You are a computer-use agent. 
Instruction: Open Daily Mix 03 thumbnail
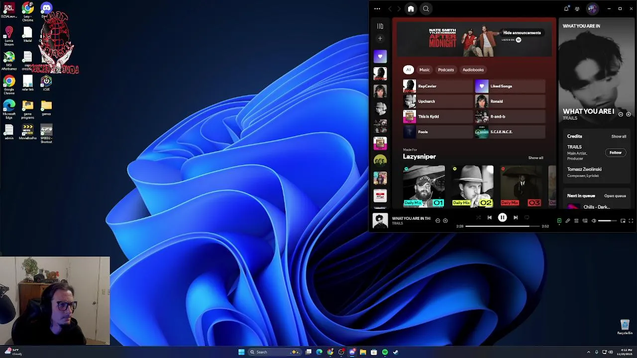[521, 186]
